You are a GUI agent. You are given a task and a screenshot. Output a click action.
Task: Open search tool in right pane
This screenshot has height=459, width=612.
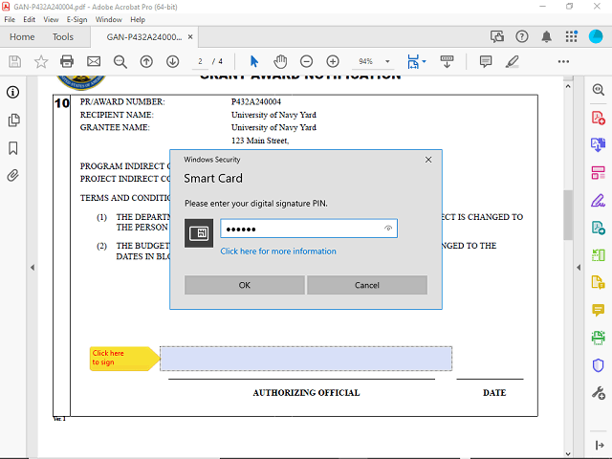point(598,90)
